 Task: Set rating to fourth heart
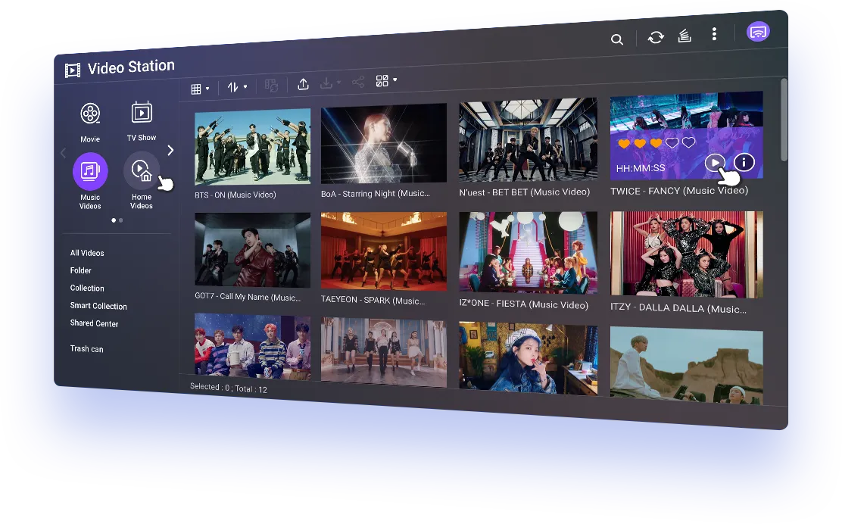coord(672,143)
